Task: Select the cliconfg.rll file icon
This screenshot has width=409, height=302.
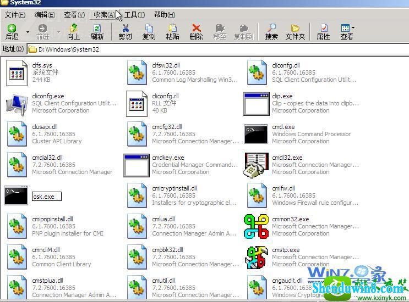Action: click(x=137, y=104)
